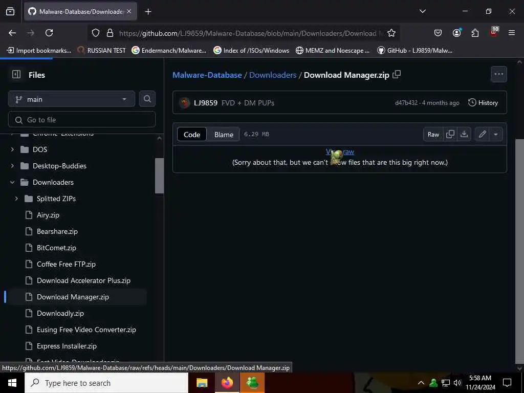This screenshot has width=524, height=393.
Task: Open File Explorer from taskbar
Action: pyautogui.click(x=202, y=383)
